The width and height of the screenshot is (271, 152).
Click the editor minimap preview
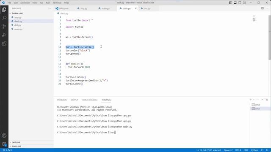point(254,18)
